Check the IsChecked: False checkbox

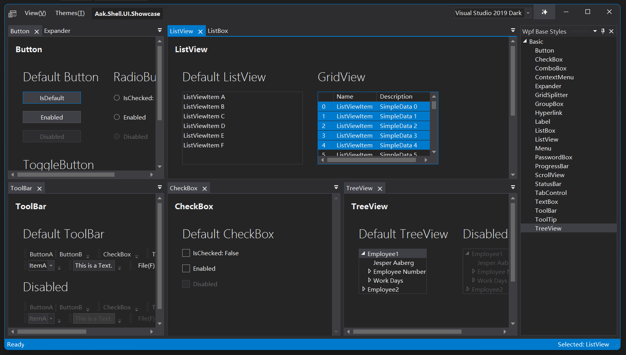coord(186,253)
